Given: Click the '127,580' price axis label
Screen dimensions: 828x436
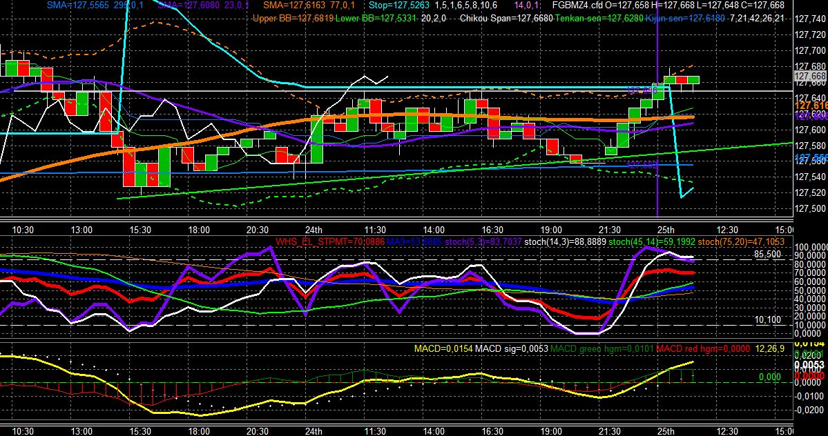Looking at the screenshot, I should [x=810, y=146].
